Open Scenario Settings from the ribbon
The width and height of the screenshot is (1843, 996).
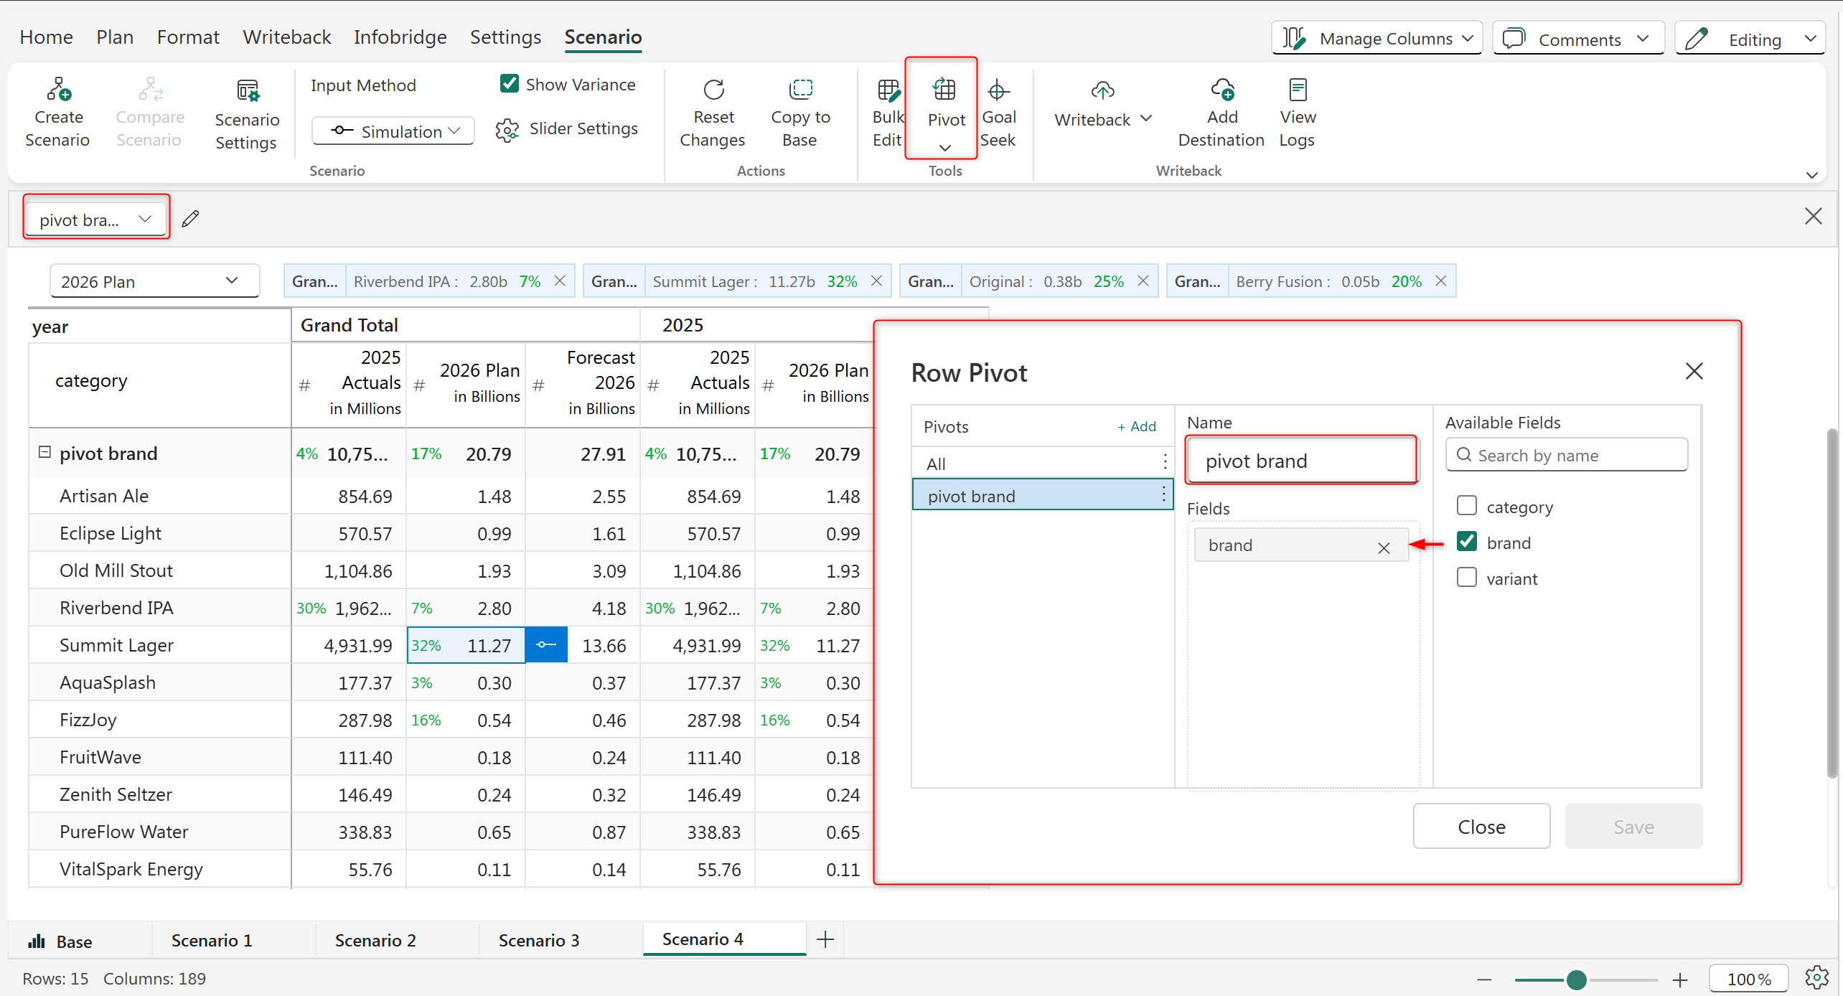tap(247, 92)
